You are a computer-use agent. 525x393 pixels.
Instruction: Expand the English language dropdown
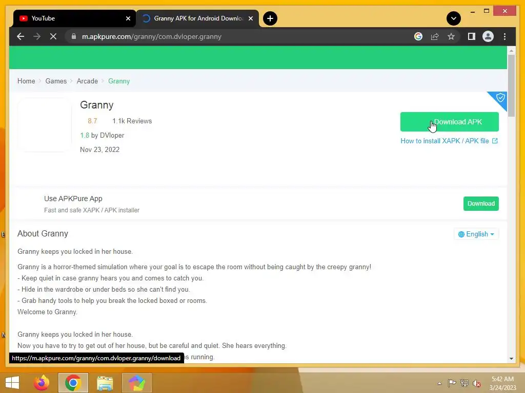(476, 234)
